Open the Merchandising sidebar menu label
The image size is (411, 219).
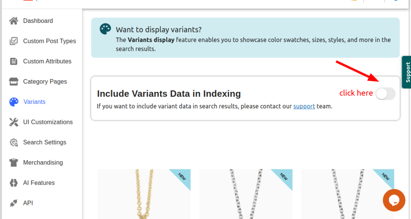pos(43,162)
